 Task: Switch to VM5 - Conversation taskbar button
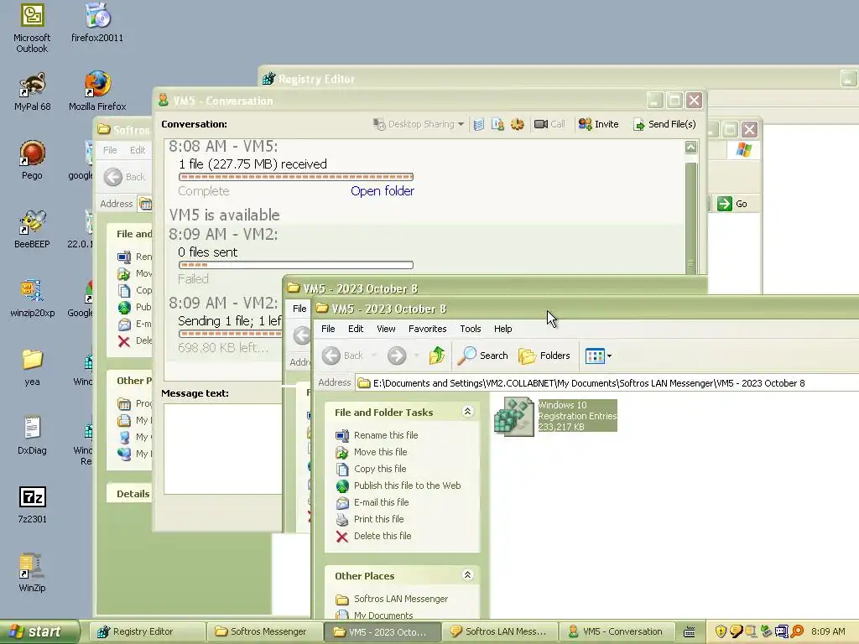click(x=617, y=632)
